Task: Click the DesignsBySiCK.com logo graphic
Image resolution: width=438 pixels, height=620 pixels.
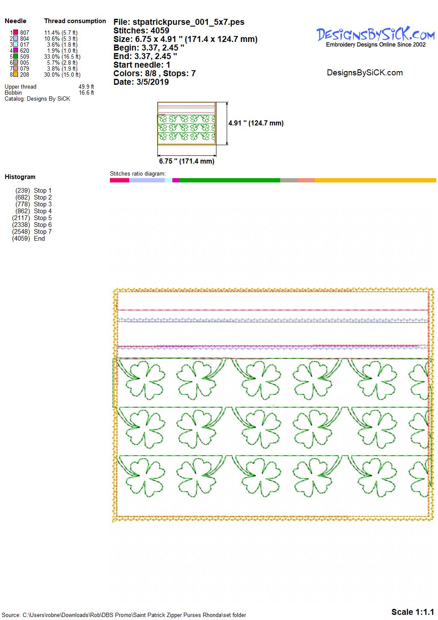Action: tap(375, 36)
